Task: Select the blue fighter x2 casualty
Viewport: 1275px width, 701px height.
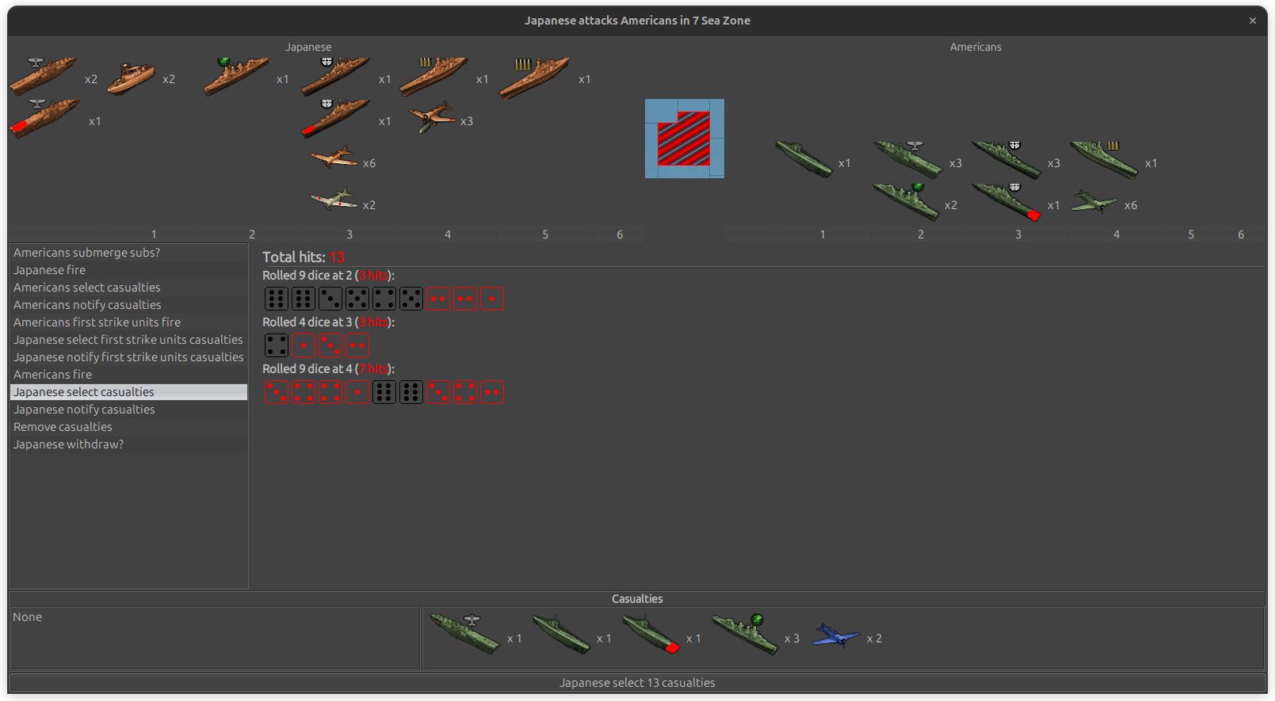Action: tap(836, 635)
